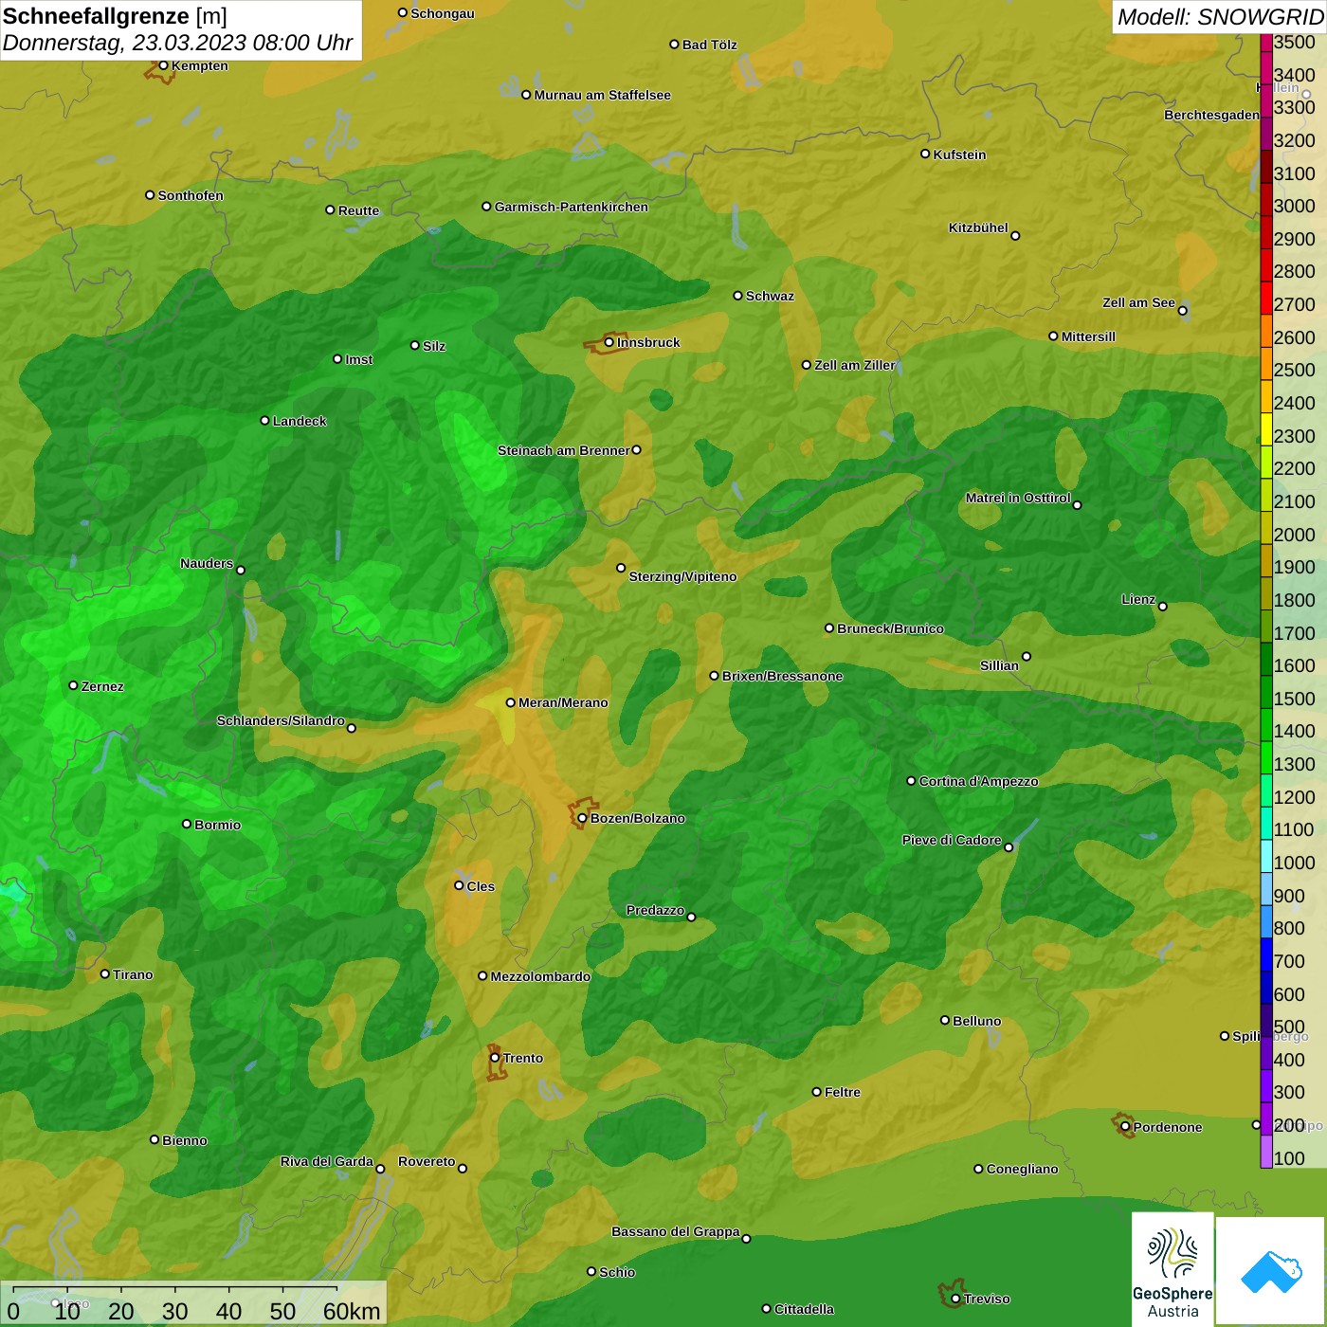Click the Zernez label

point(102,686)
